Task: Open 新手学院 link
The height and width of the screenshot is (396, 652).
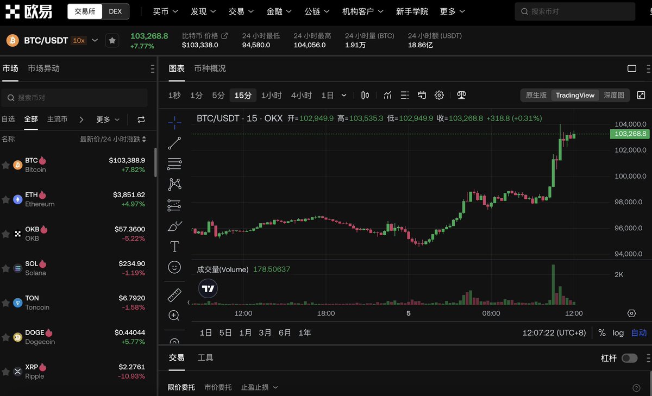Action: 412,11
